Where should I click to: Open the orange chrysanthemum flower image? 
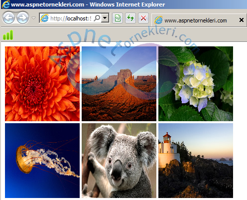pyautogui.click(x=42, y=84)
